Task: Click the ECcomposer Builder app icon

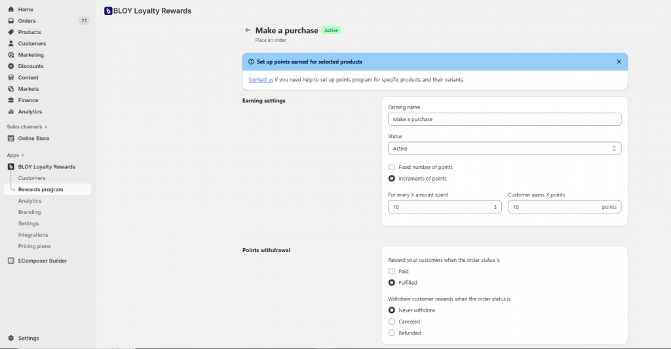Action: point(11,261)
